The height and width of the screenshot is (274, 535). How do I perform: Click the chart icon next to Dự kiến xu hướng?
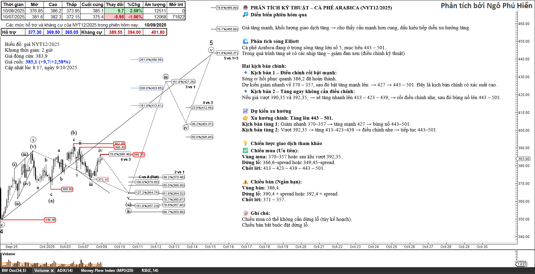coord(245,111)
